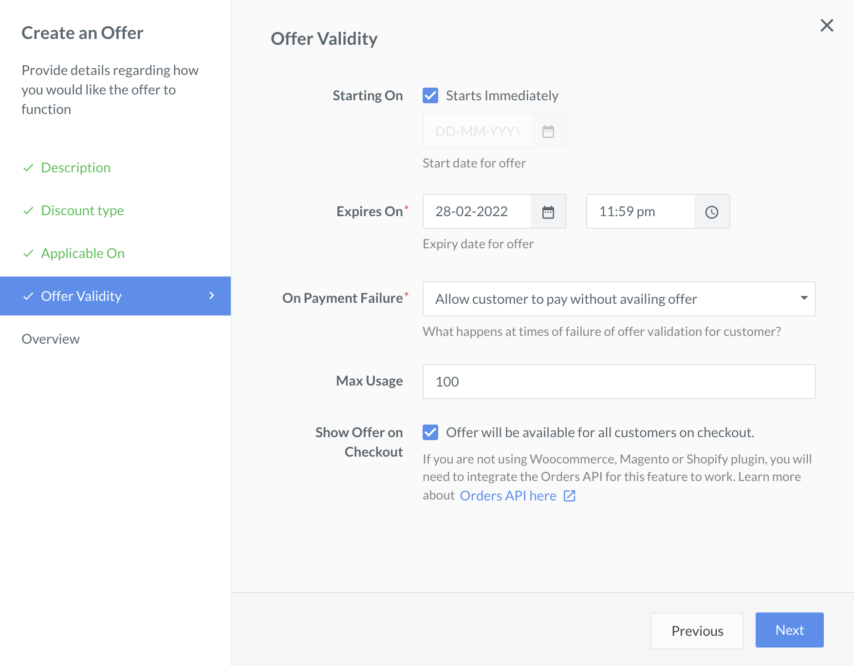
Task: Open calendar picker for expiry date
Action: point(548,212)
